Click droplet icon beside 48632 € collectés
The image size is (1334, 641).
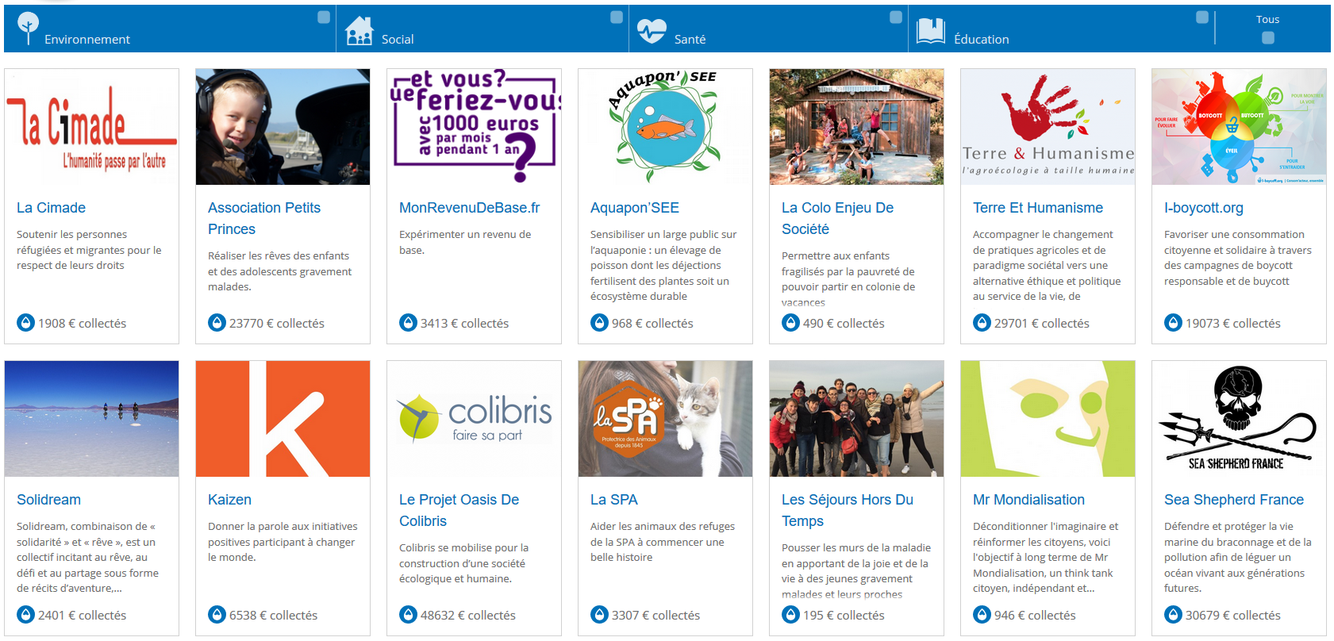point(409,615)
